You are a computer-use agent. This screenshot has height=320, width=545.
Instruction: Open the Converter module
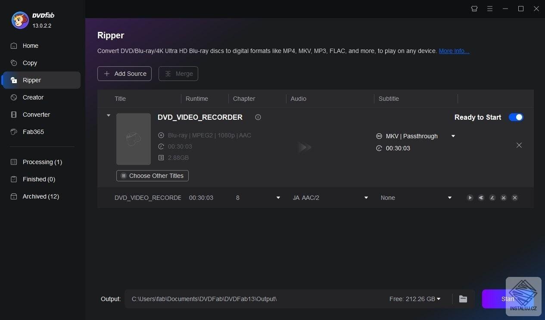tap(41, 115)
